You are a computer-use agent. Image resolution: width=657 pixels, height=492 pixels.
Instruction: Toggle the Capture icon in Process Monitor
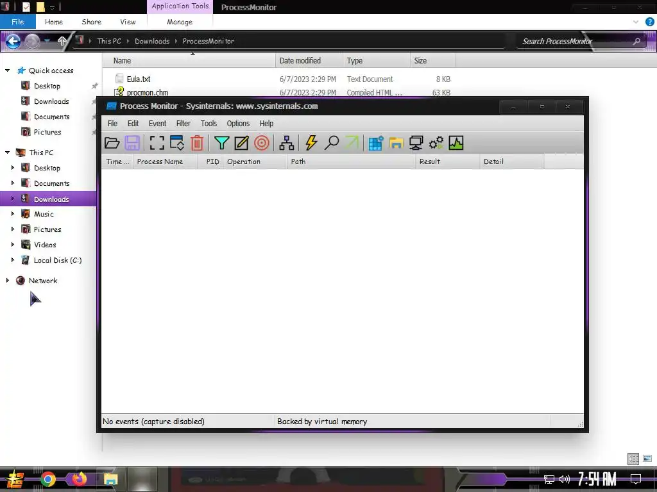point(157,143)
